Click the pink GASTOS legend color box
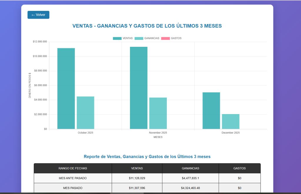 (x=165, y=38)
